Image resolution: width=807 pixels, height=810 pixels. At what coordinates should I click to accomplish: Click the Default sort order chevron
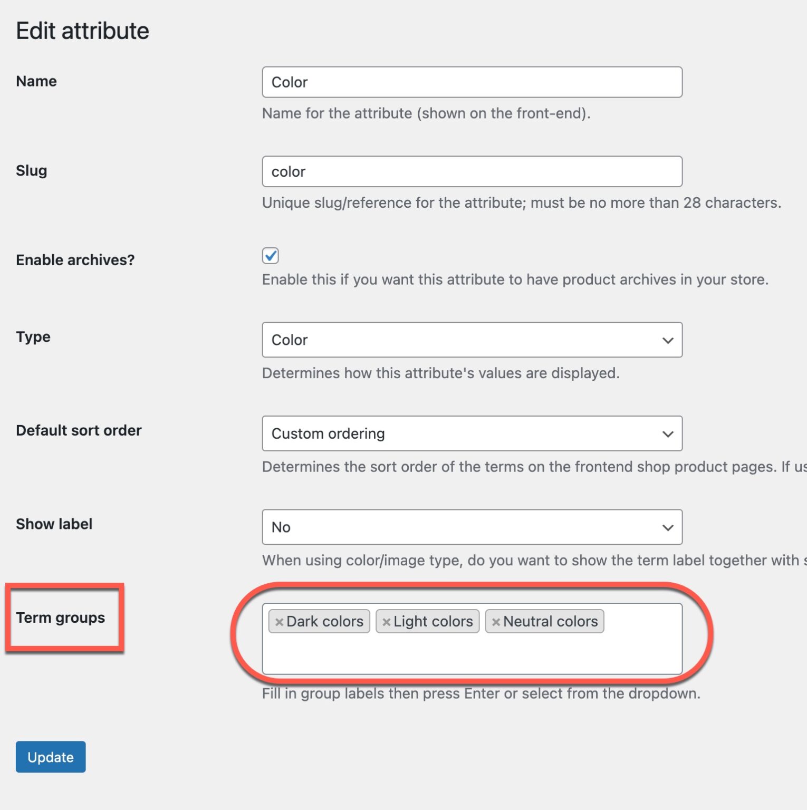coord(667,433)
